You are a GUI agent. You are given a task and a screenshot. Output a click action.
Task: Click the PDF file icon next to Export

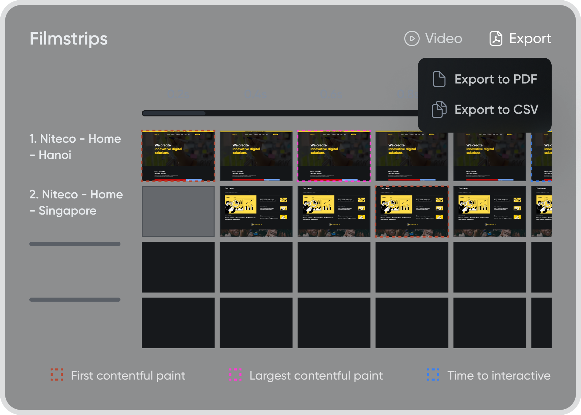496,38
